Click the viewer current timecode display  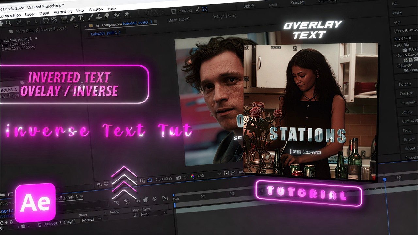point(164,179)
